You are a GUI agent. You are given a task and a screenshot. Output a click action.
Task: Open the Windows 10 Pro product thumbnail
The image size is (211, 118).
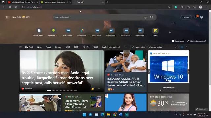pos(168,69)
